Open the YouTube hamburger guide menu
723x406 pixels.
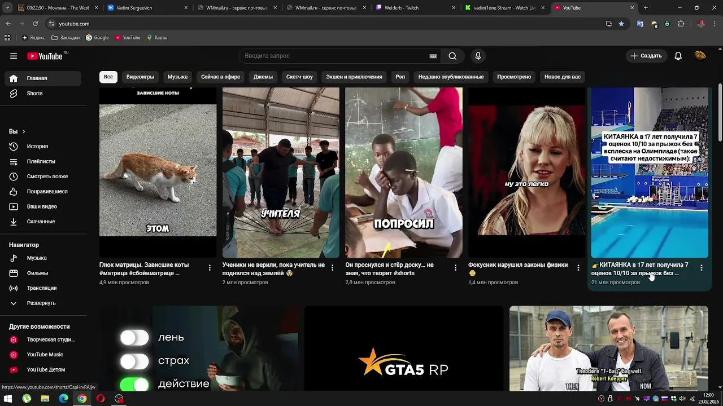[x=14, y=56]
